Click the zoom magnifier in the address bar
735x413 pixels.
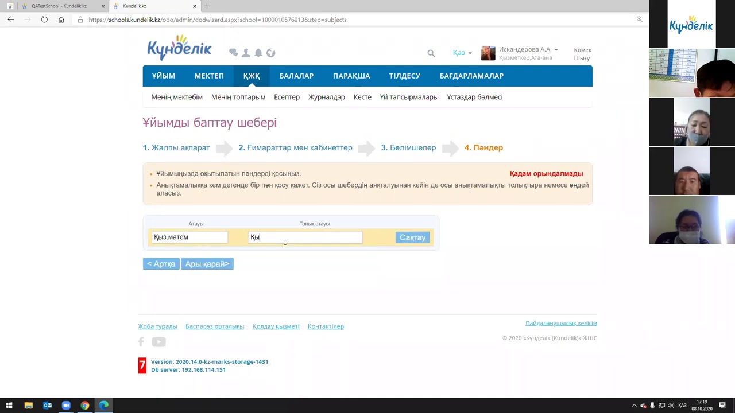[640, 20]
